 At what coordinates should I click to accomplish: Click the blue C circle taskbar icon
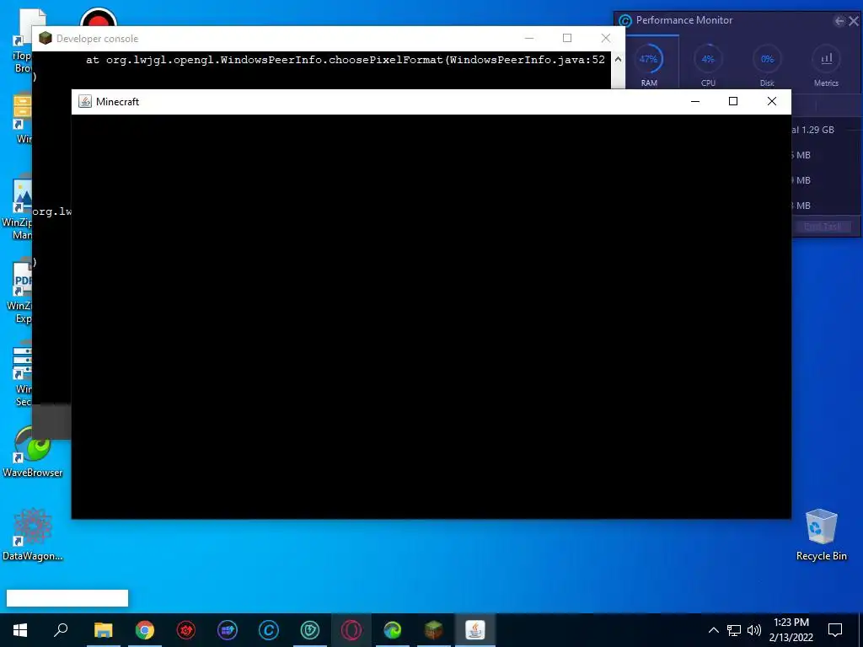(x=269, y=630)
